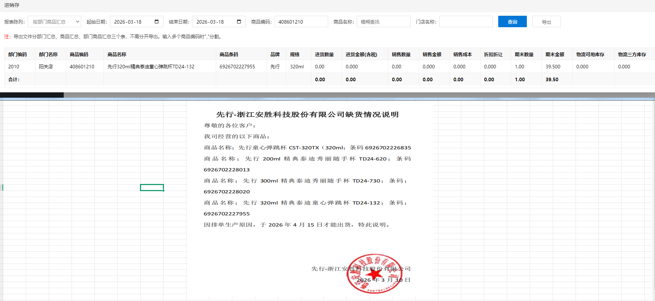The height and width of the screenshot is (301, 655).
Task: Click the green-outlined selected spreadsheet cell
Action: point(152,188)
